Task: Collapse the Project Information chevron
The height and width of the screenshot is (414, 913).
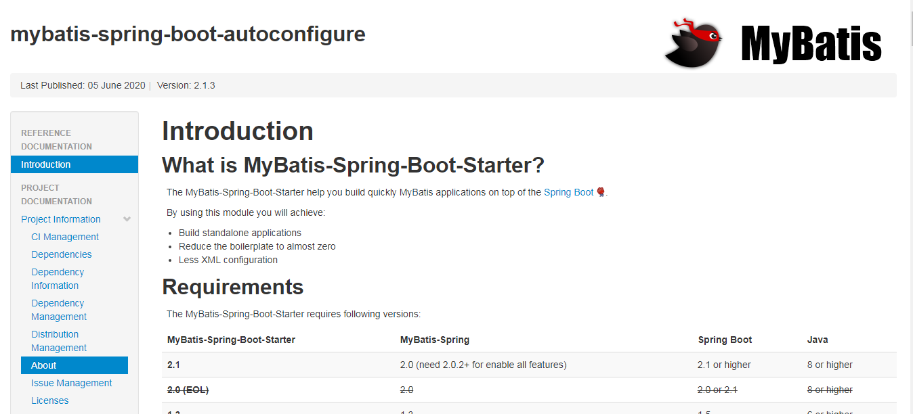Action: pyautogui.click(x=127, y=219)
